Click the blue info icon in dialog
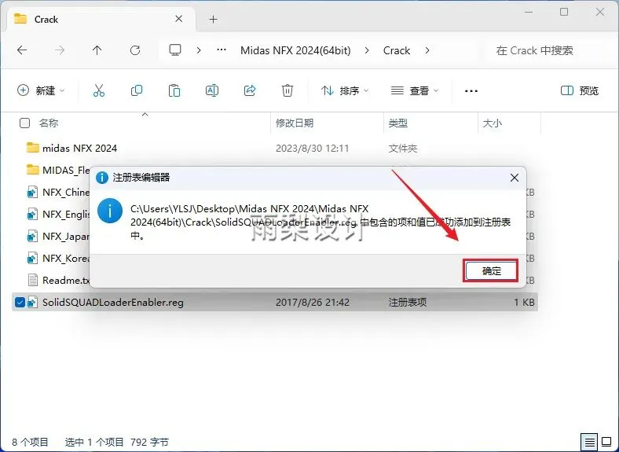The height and width of the screenshot is (452, 619). 110,211
